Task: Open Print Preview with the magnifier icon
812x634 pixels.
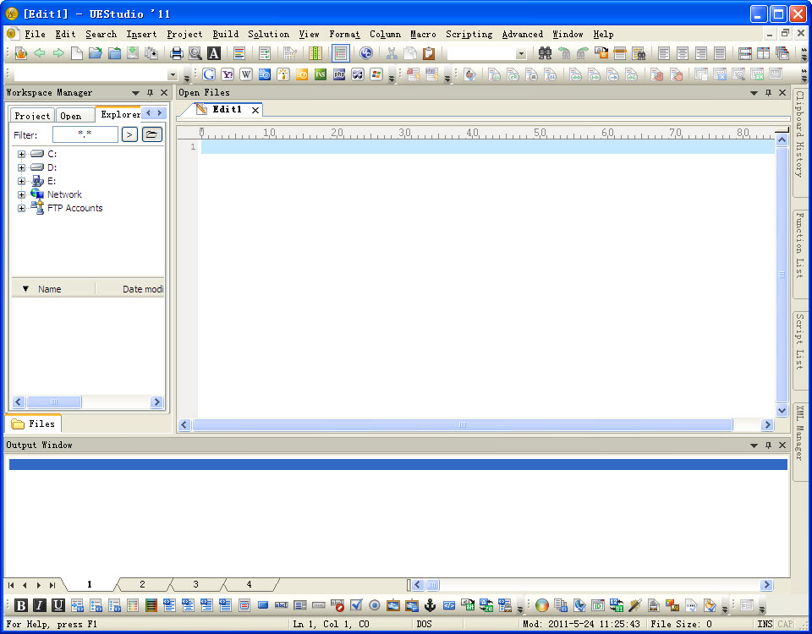Action: tap(195, 53)
